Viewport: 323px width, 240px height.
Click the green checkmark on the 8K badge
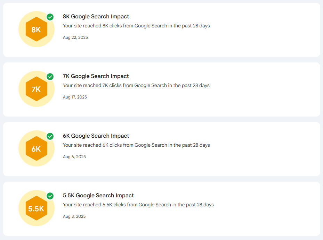(x=50, y=17)
